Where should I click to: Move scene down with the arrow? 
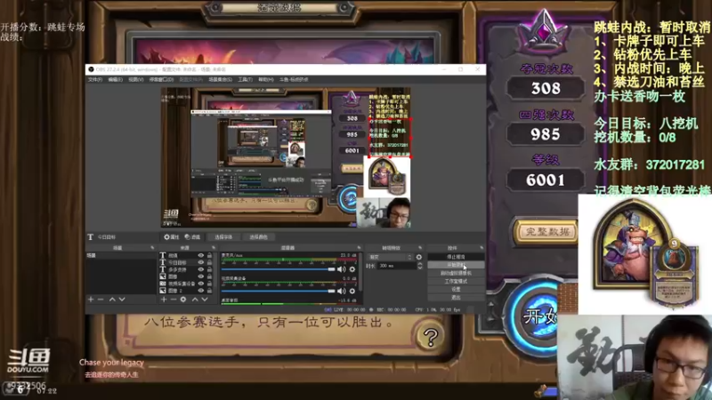click(122, 300)
